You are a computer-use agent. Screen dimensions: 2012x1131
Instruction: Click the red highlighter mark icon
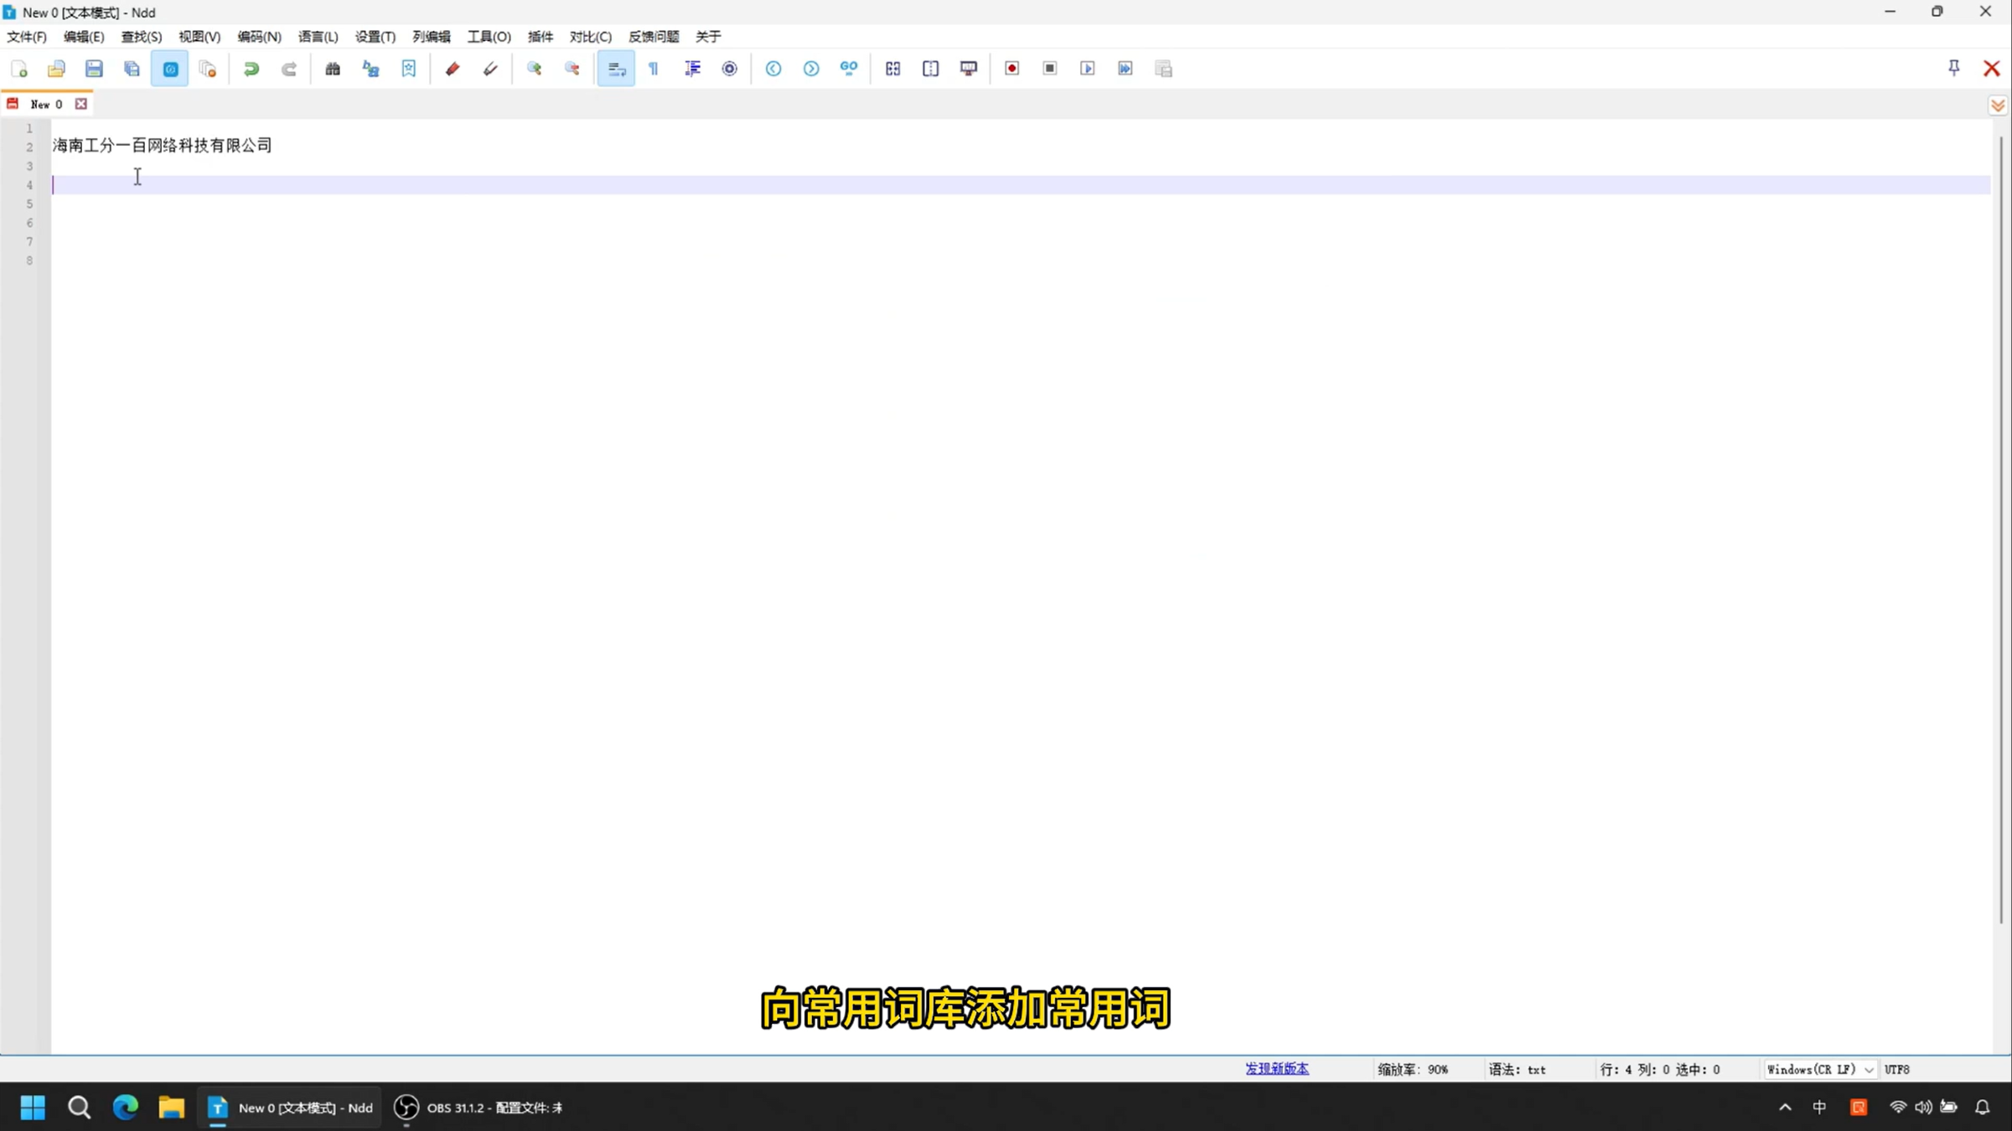453,69
